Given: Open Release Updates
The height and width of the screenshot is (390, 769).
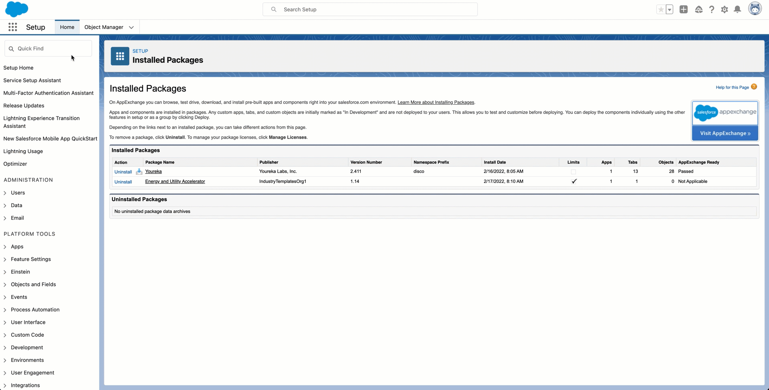Looking at the screenshot, I should tap(24, 105).
